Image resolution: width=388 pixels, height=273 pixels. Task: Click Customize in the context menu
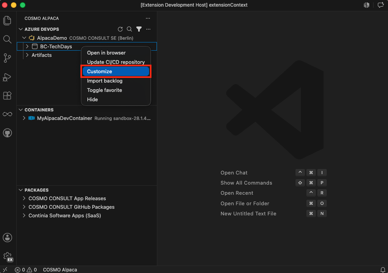tap(116, 72)
